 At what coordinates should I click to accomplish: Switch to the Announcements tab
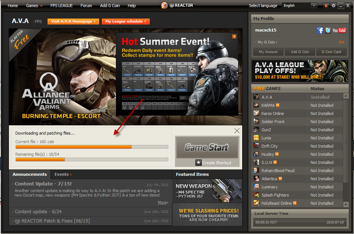pos(30,174)
